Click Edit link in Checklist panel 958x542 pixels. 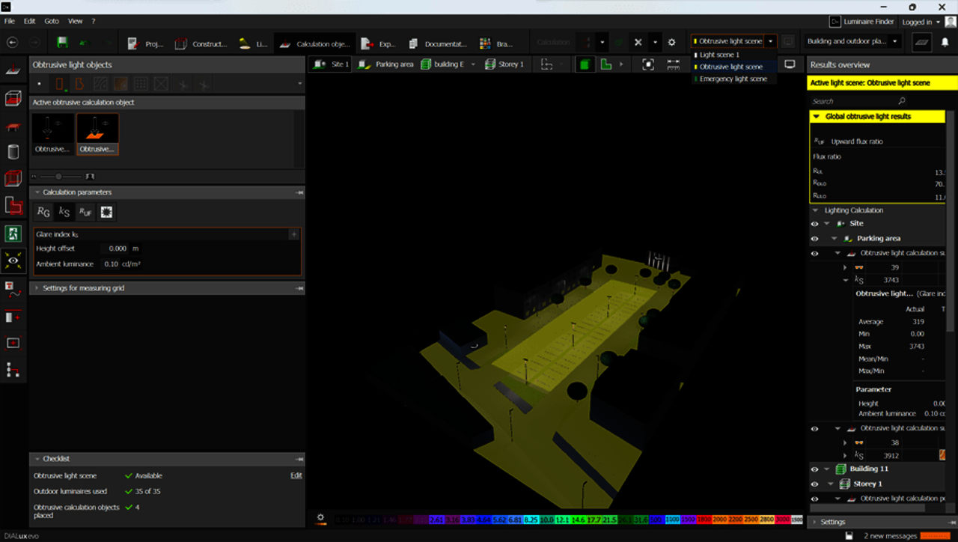pos(296,475)
